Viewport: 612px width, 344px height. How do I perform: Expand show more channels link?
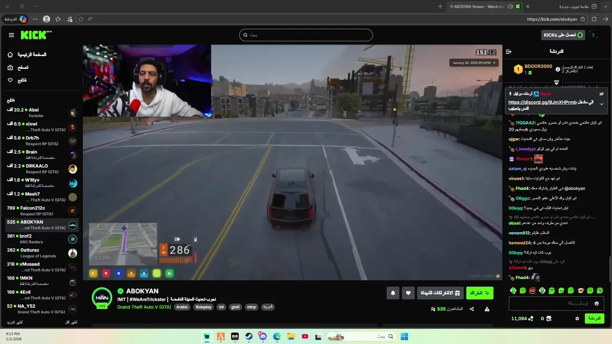click(14, 322)
